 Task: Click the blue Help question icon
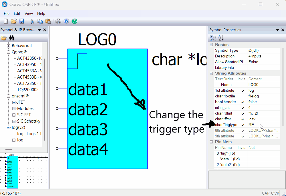pyautogui.click(x=66, y=21)
